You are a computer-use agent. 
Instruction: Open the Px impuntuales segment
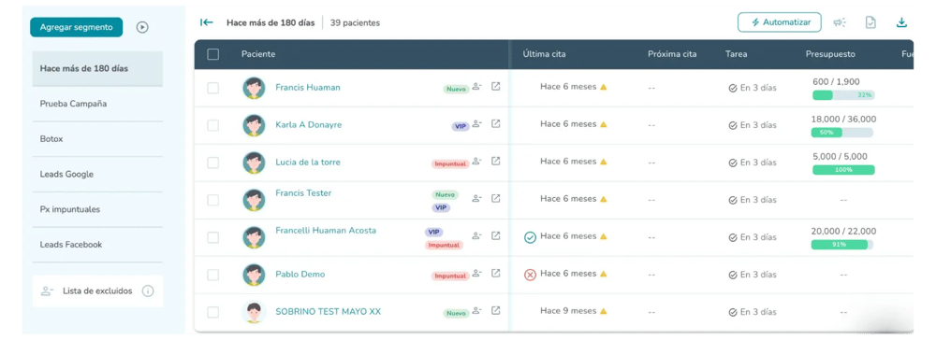click(x=98, y=209)
